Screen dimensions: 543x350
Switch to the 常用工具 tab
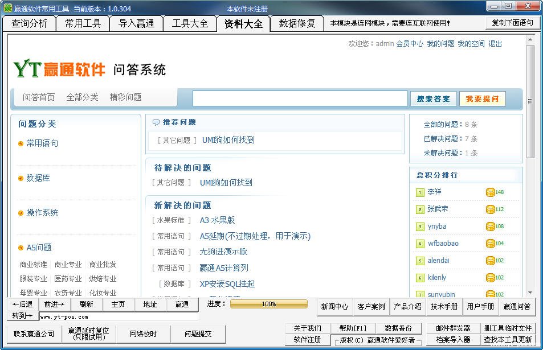[x=83, y=23]
